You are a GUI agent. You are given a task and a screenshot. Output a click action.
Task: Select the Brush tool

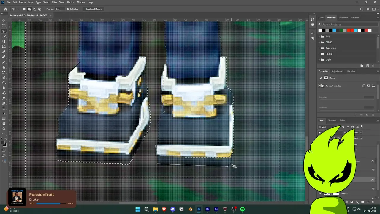(4, 62)
